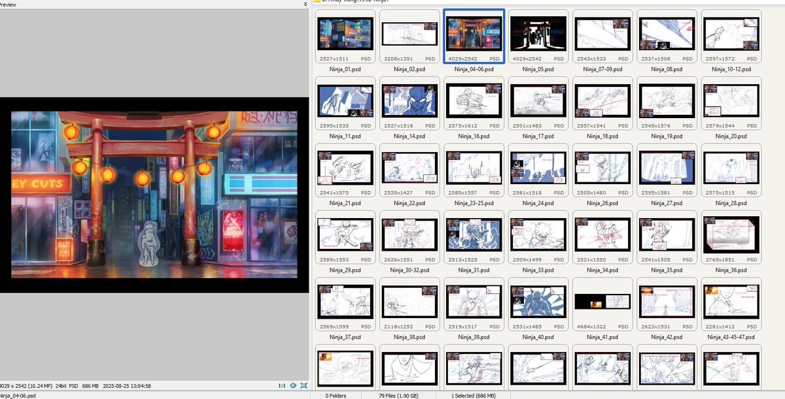This screenshot has width=785, height=399.
Task: Click the Ninja_04-06.psd name in bottom status bar
Action: point(18,395)
